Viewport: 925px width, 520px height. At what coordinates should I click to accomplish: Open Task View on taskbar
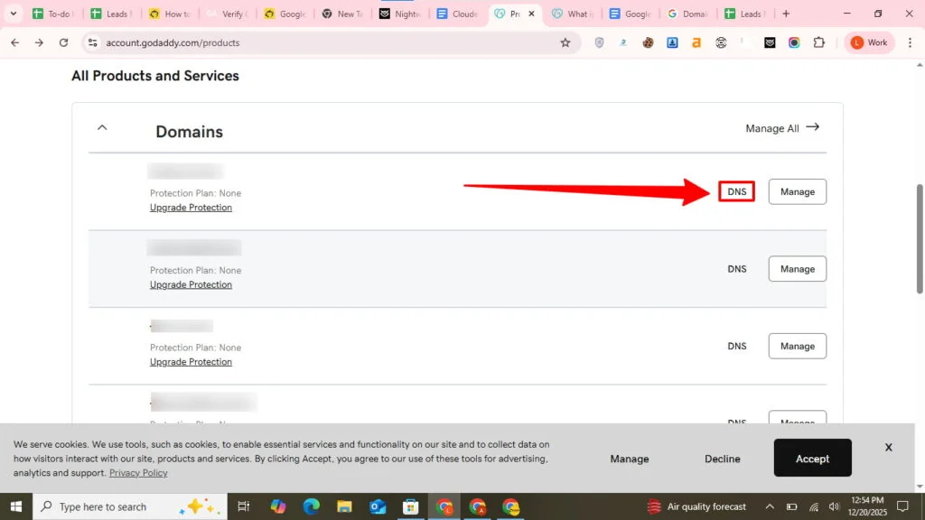point(243,506)
